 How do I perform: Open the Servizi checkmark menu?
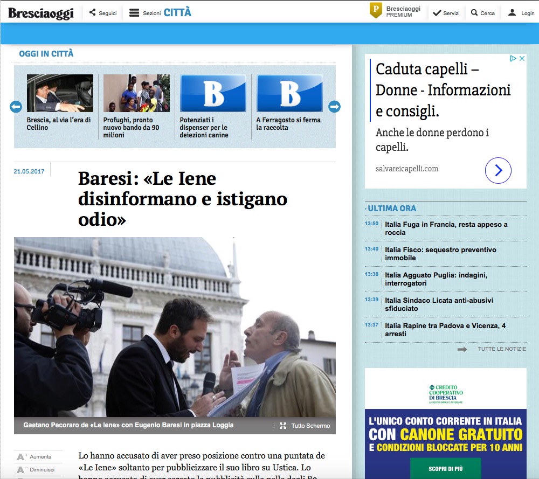click(437, 13)
